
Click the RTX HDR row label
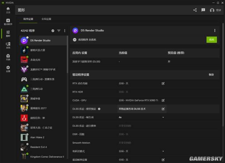(78, 92)
